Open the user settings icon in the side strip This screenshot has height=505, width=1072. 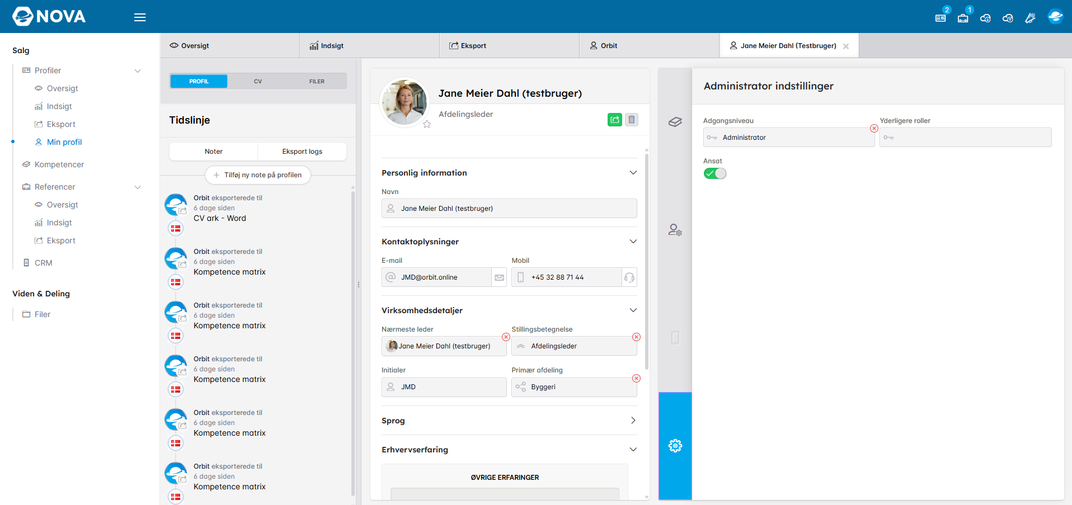point(675,230)
